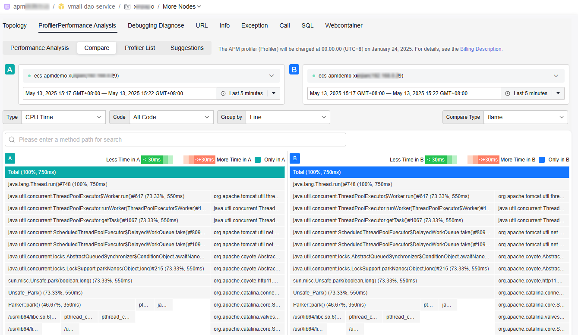Click vmall-dao-service breadcrumb link
This screenshot has height=335, width=578.
click(92, 6)
